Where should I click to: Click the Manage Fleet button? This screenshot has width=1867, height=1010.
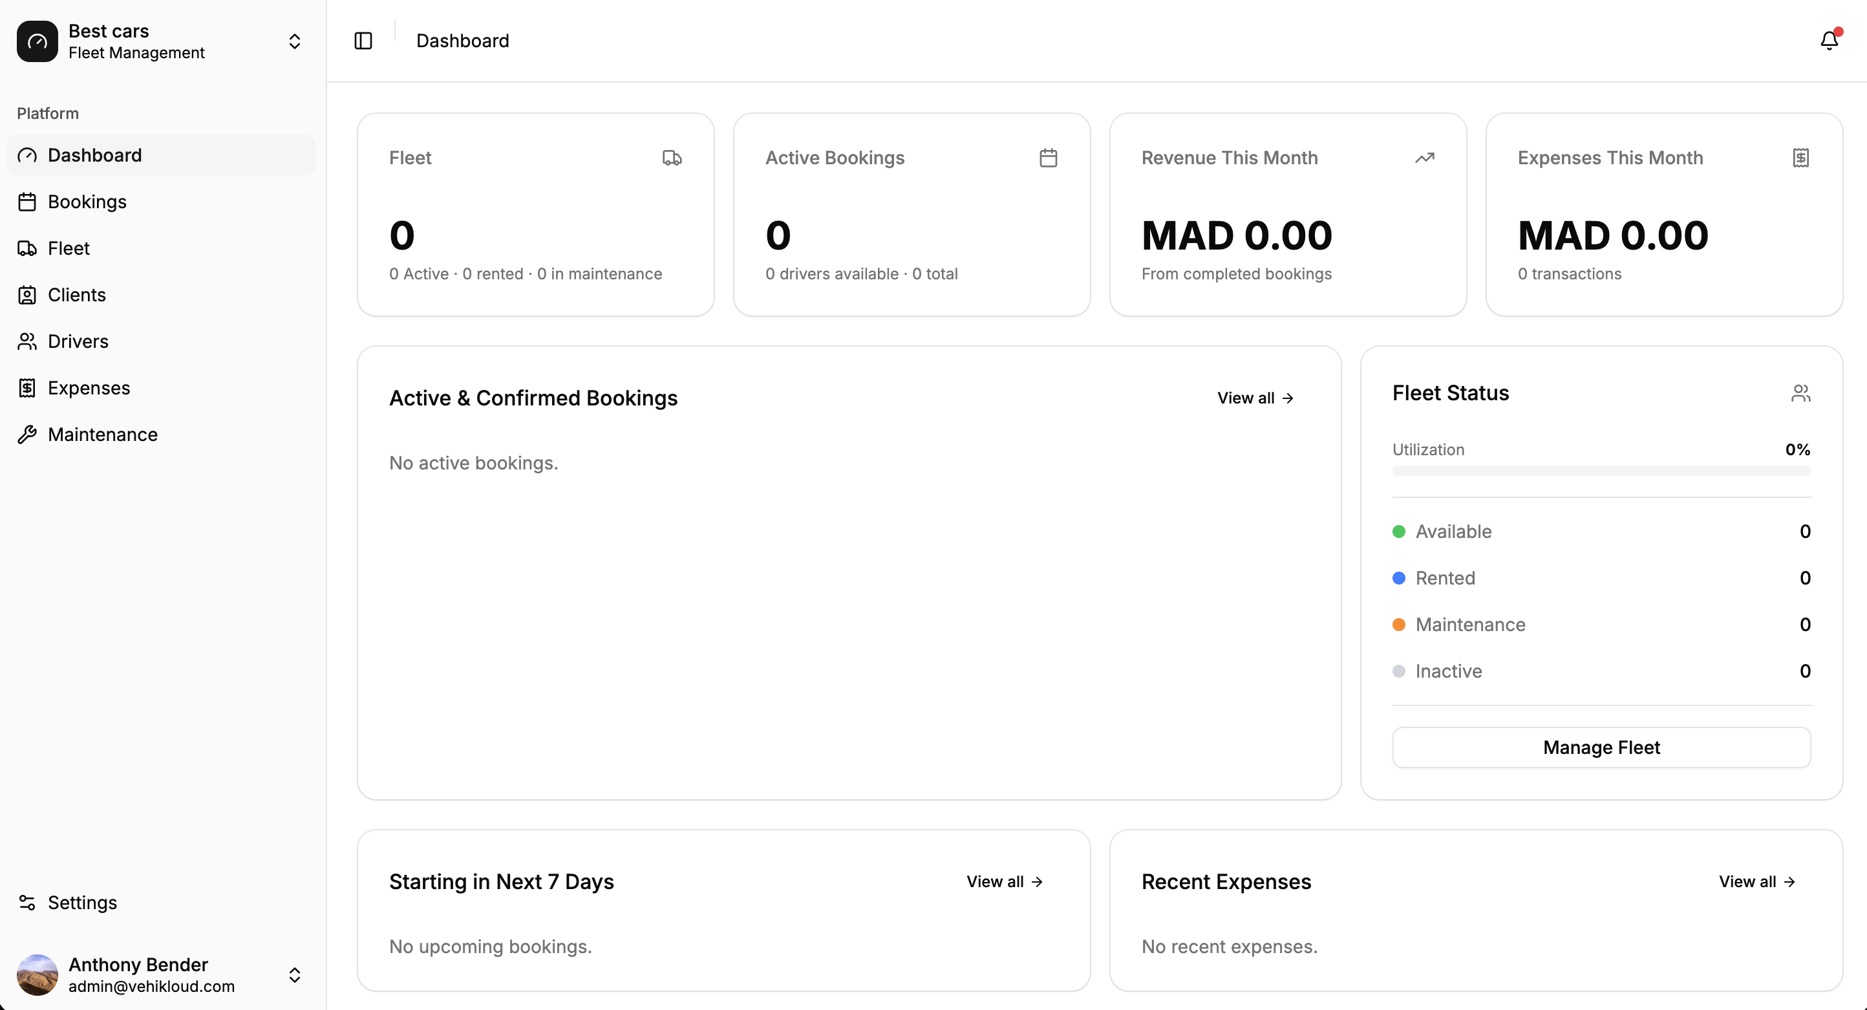coord(1600,747)
